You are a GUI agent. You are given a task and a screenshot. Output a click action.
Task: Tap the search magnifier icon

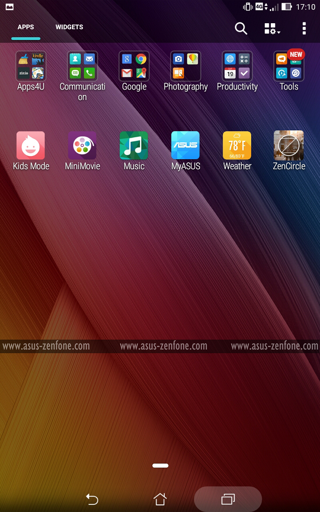241,28
